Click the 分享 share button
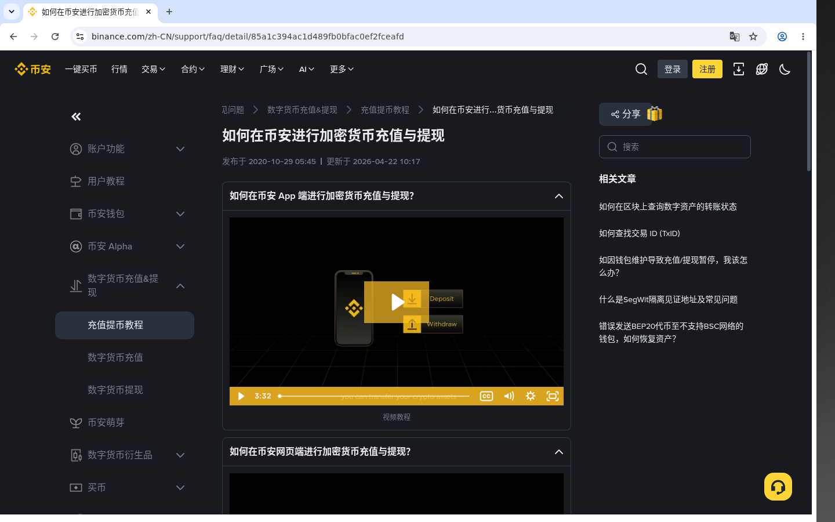 [x=625, y=114]
